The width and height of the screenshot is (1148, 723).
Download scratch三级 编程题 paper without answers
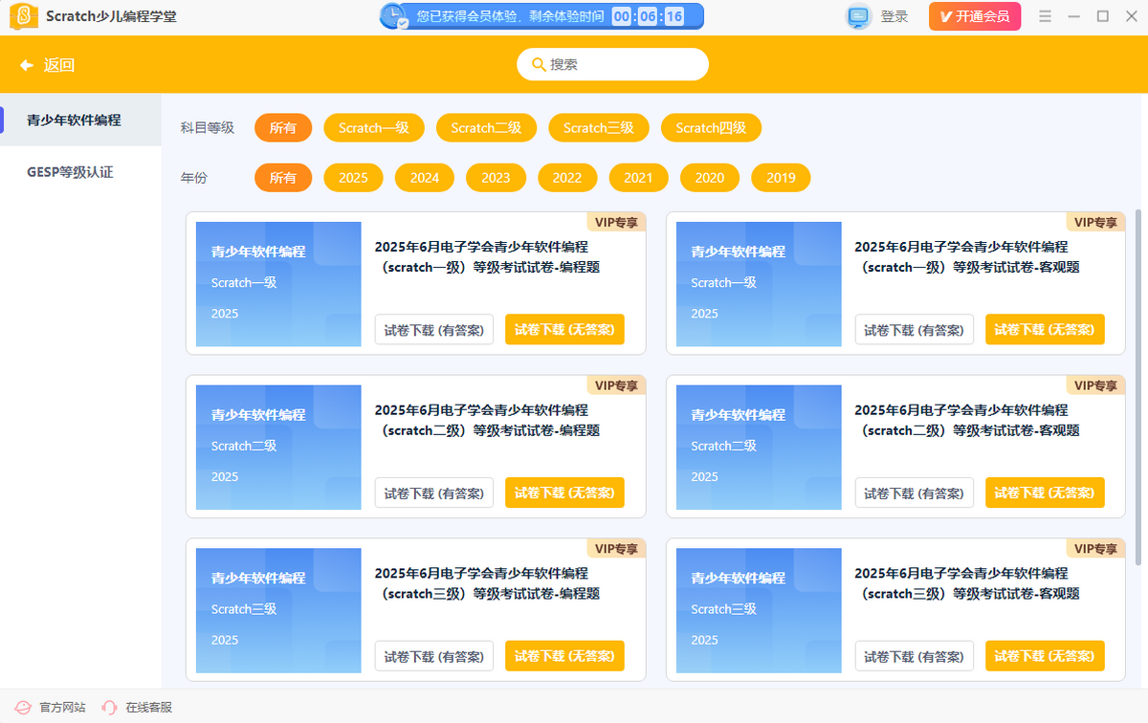coord(564,656)
